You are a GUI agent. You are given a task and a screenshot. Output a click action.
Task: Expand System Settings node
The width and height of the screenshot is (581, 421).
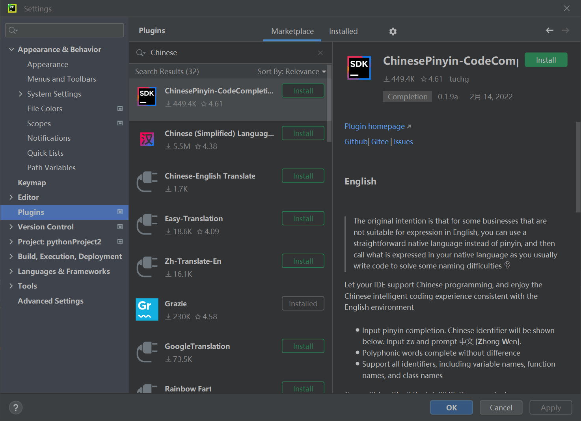(20, 94)
